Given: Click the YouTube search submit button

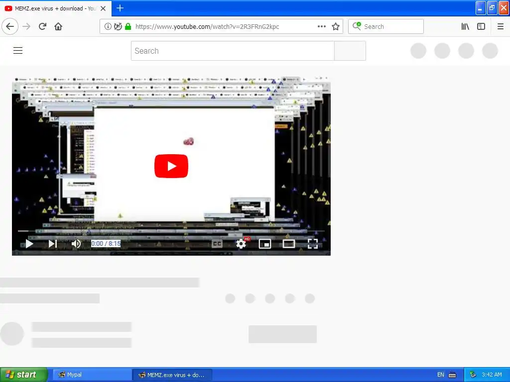Looking at the screenshot, I should (350, 51).
